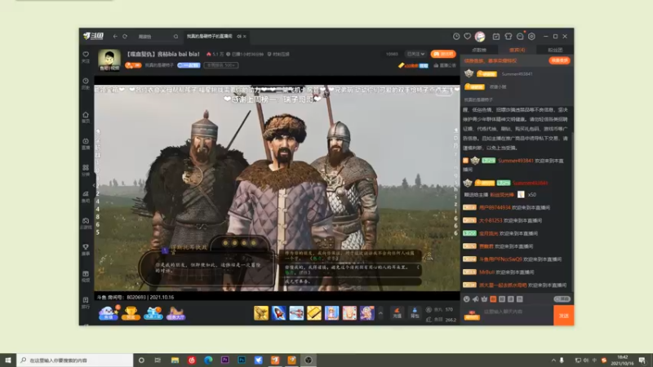
Task: Open messages icon in title bar
Action: 520,36
